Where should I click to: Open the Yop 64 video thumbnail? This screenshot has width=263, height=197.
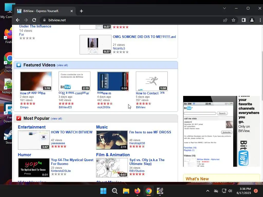34,168
